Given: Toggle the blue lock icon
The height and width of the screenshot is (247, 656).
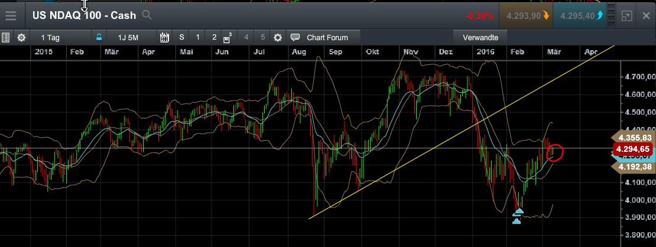Looking at the screenshot, I should 99,37.
